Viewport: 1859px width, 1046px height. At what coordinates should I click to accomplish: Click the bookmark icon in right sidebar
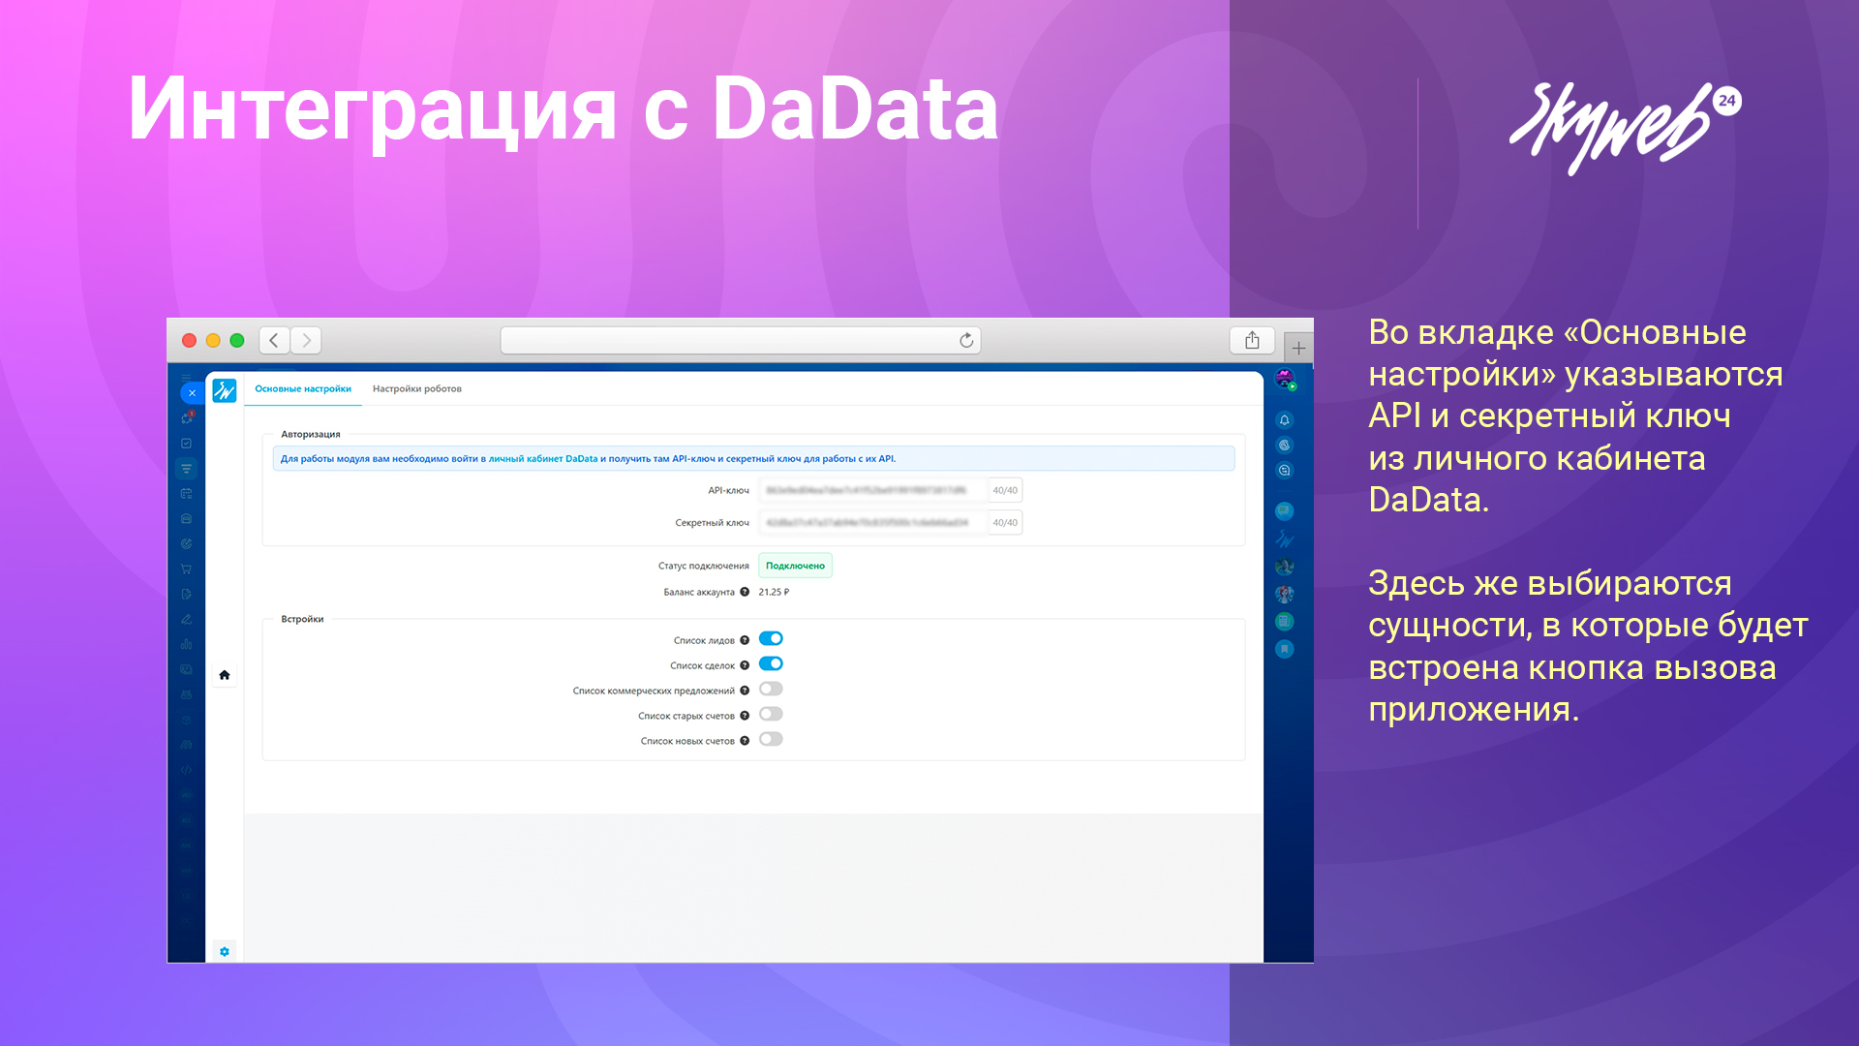(1285, 649)
